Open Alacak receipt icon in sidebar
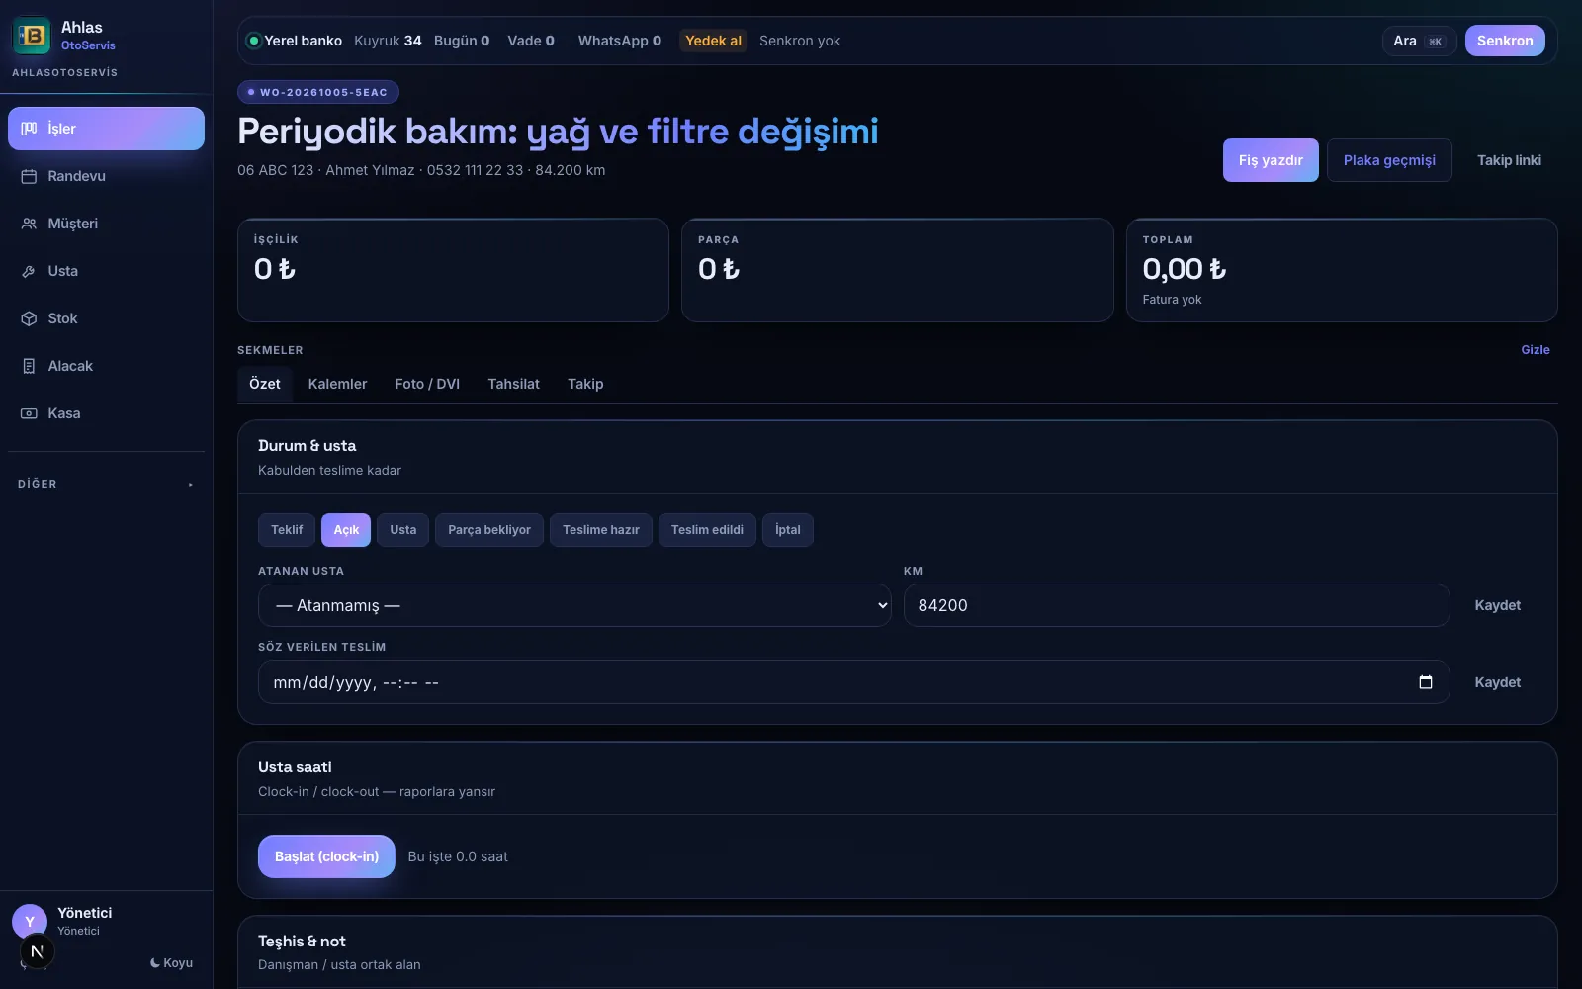Image resolution: width=1582 pixels, height=989 pixels. (x=29, y=366)
